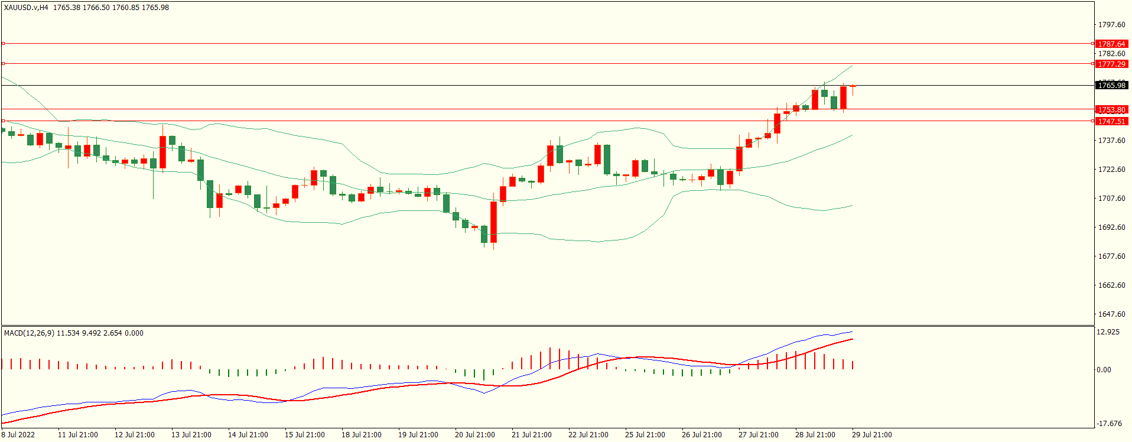Image resolution: width=1132 pixels, height=442 pixels.
Task: Click the XAUUSD.v,H4 symbol title text
Action: click(26, 8)
